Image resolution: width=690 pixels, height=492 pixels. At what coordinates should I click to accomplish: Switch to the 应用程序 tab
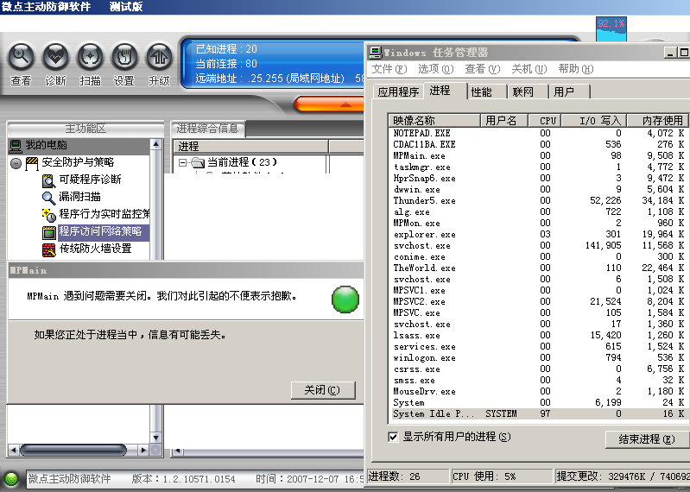(x=398, y=91)
